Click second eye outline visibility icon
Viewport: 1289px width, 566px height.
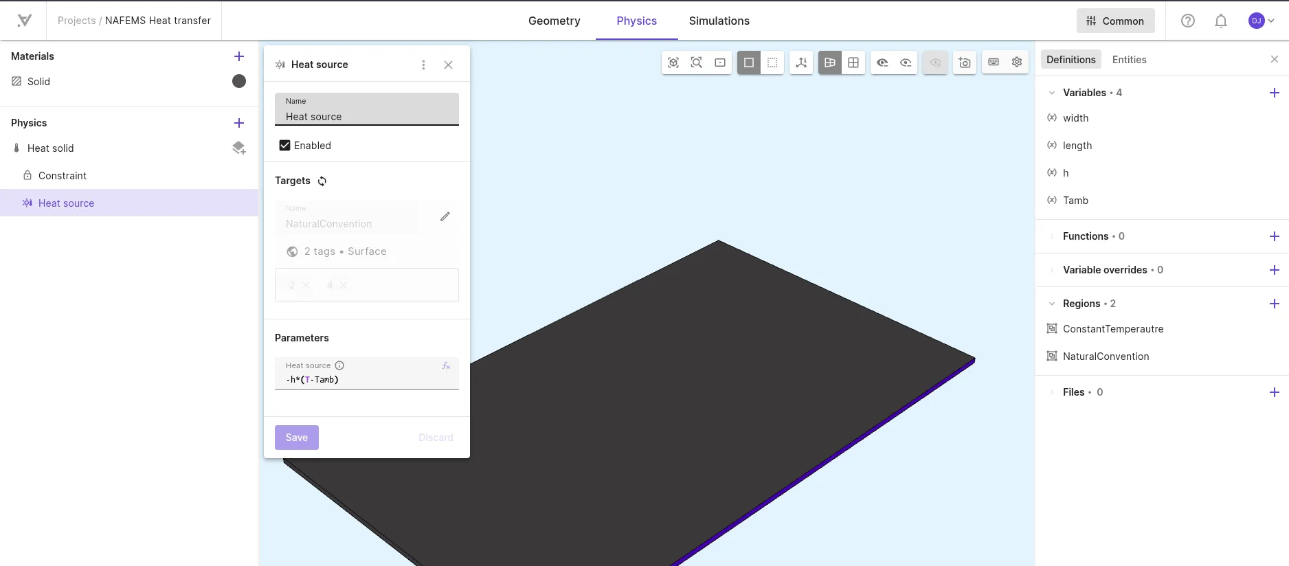[x=906, y=63]
